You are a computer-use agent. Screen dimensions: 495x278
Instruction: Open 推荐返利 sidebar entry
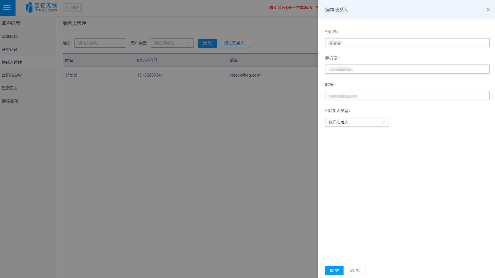point(10,101)
